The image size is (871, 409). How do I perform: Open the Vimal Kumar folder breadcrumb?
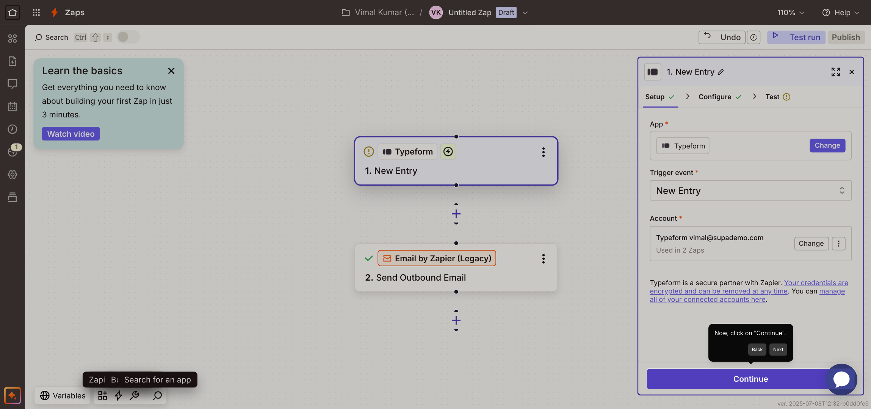(x=378, y=12)
